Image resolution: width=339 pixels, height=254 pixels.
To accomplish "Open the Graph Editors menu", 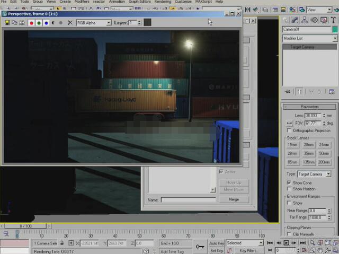I will click(x=140, y=2).
